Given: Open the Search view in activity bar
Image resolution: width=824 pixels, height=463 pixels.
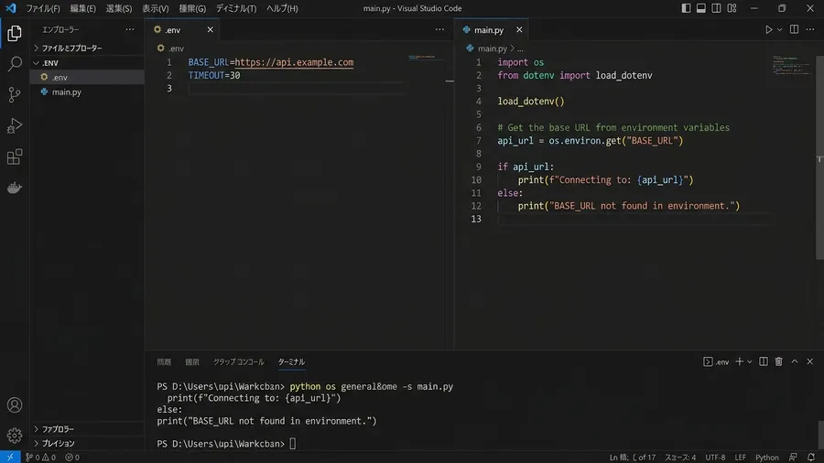Looking at the screenshot, I should 14,64.
